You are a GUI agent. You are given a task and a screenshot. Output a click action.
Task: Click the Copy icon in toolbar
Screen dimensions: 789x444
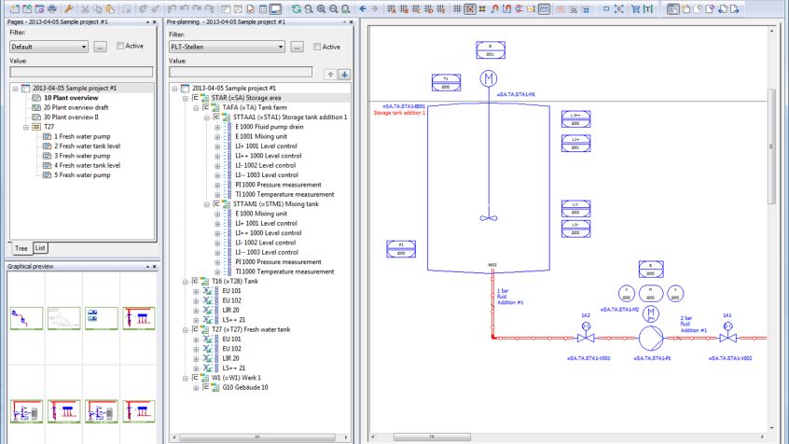(98, 8)
